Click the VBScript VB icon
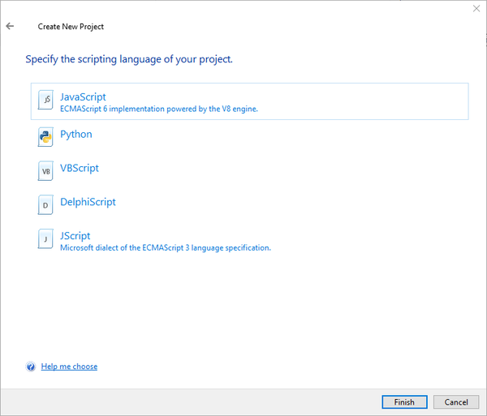This screenshot has height=416, width=487. pos(46,171)
